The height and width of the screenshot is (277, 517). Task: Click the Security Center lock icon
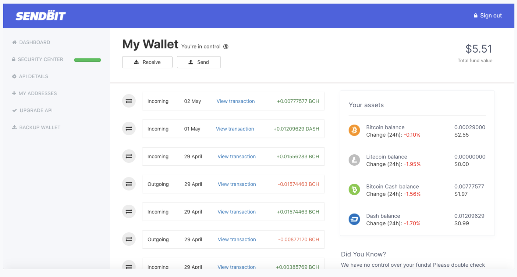pyautogui.click(x=14, y=59)
